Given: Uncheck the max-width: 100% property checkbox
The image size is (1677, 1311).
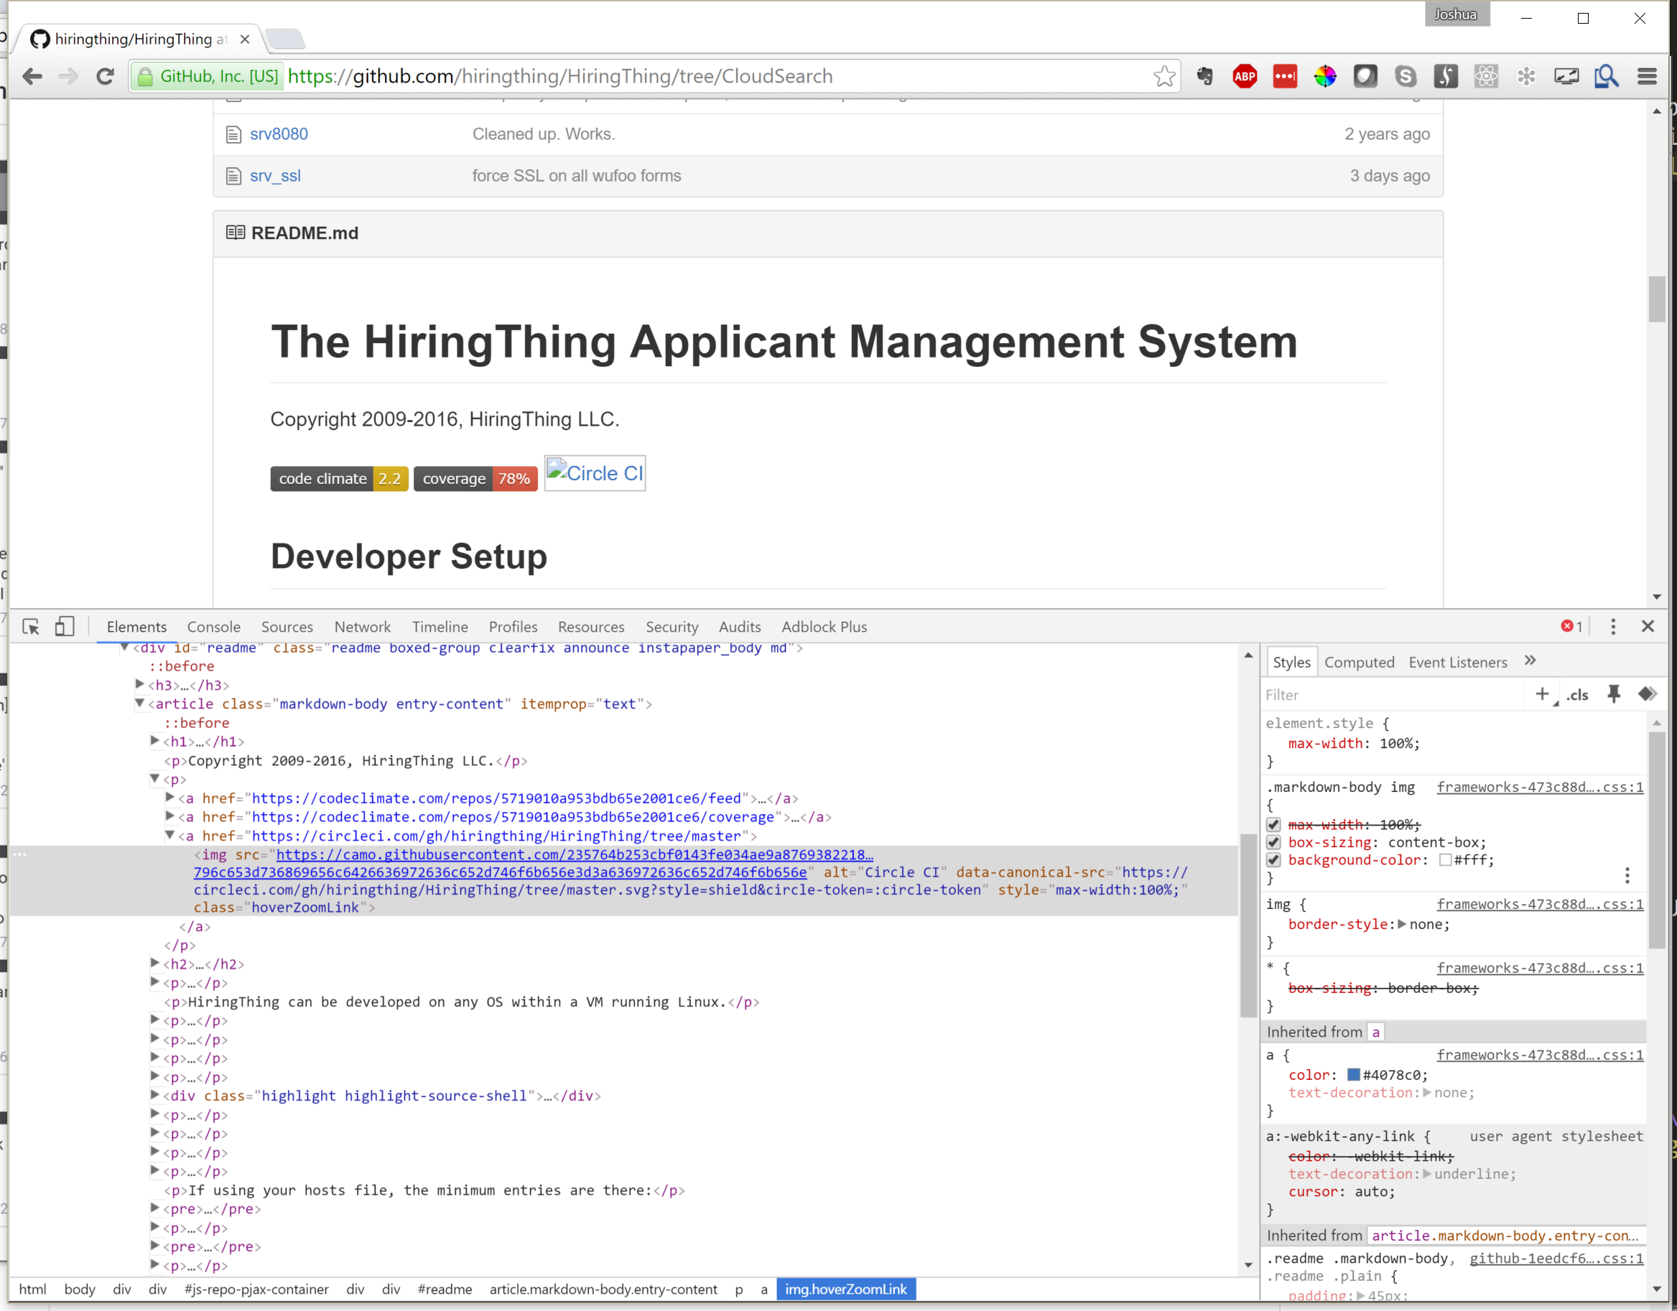Looking at the screenshot, I should (1273, 824).
